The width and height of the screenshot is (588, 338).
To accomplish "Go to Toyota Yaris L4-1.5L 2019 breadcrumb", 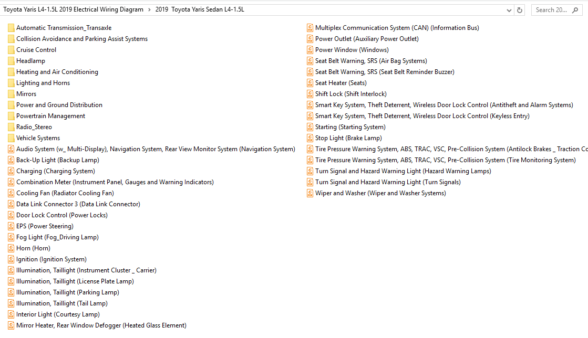I will click(x=73, y=10).
